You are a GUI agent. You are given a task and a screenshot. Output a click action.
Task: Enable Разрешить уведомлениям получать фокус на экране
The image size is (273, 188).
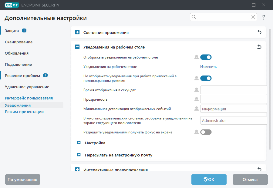(206, 132)
